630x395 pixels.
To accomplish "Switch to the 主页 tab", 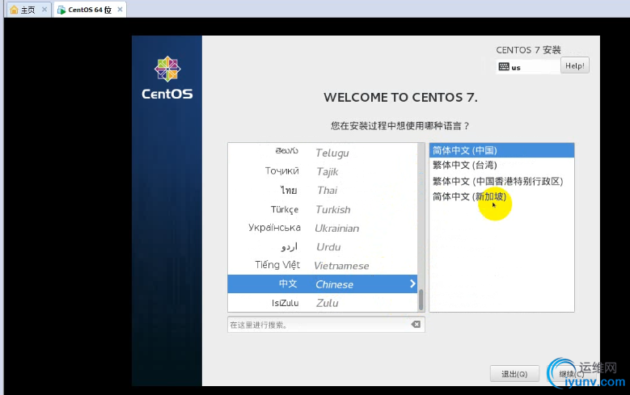I will pos(28,10).
